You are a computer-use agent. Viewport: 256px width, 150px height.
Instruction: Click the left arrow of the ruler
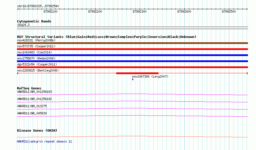(18, 9)
